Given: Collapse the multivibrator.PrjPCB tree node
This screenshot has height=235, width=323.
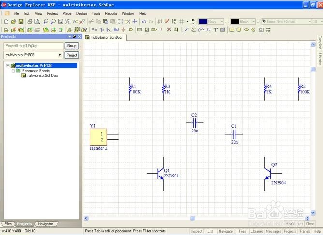Looking at the screenshot, I should coord(8,66).
